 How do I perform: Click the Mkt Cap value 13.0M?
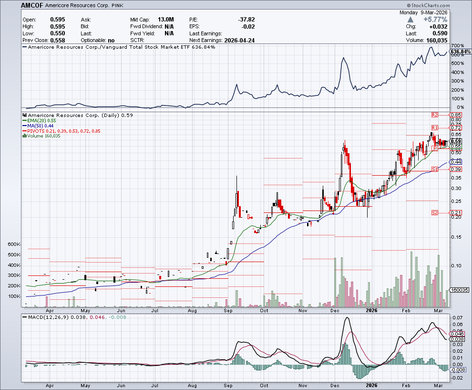(x=165, y=20)
